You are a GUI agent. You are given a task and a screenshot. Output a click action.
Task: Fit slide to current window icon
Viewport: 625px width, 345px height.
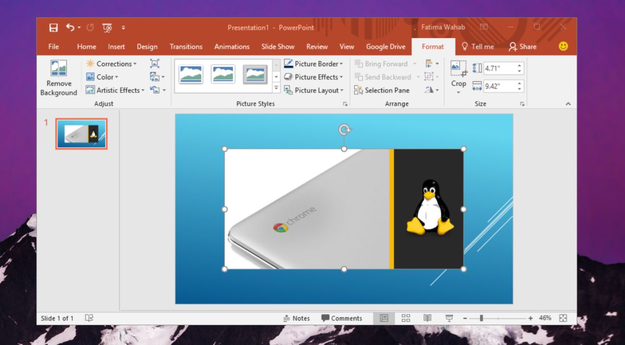562,318
